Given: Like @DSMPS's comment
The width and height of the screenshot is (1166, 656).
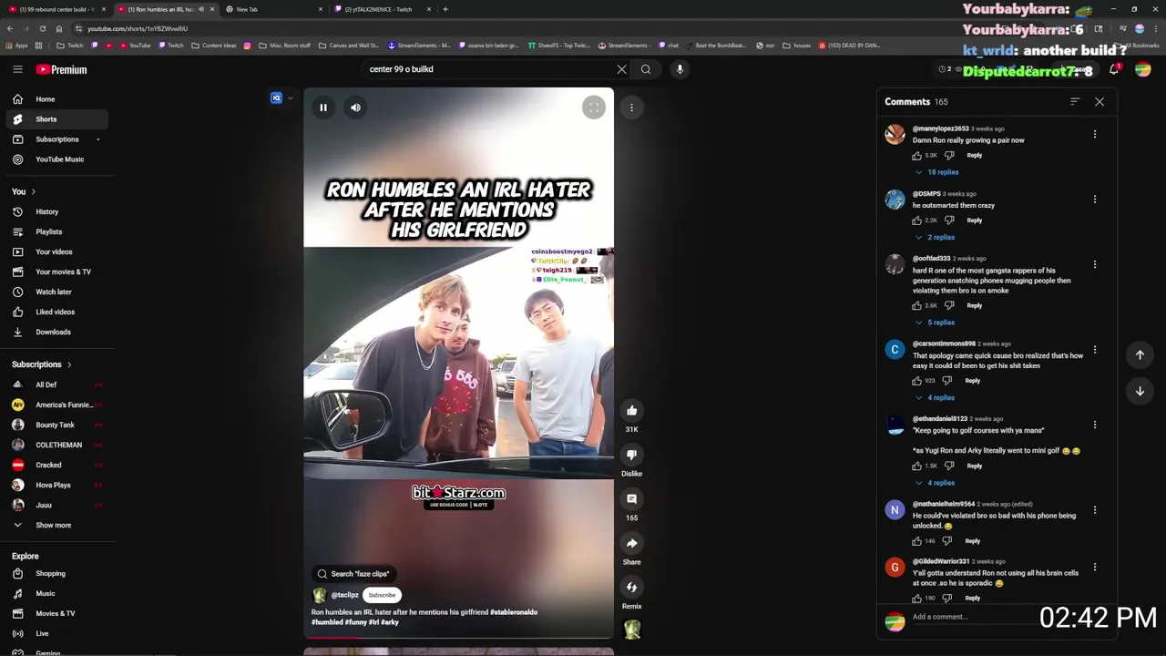Looking at the screenshot, I should pos(916,220).
